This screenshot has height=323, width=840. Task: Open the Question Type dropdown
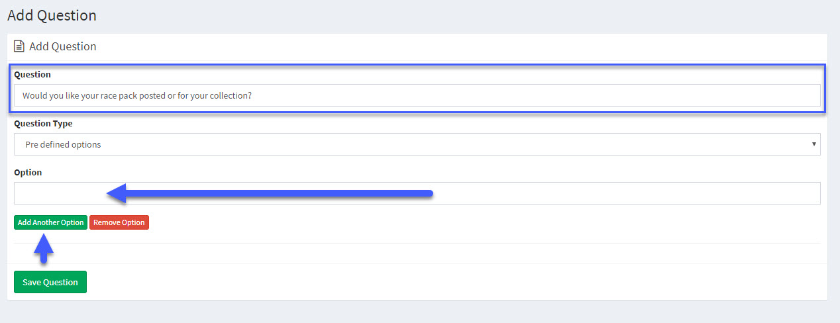click(x=417, y=144)
